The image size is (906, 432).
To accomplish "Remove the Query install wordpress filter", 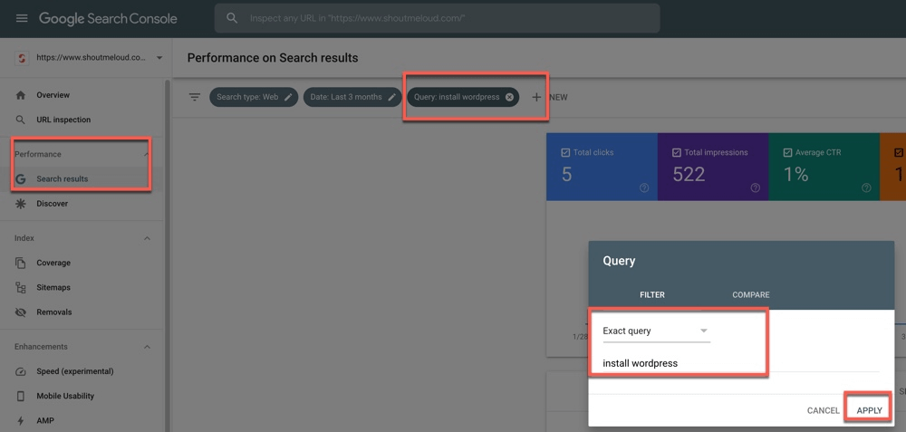I will click(x=509, y=97).
